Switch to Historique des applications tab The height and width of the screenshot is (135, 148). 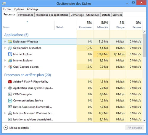point(52,15)
